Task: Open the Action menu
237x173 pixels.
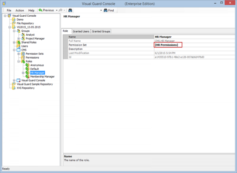Action: [x=20, y=10]
